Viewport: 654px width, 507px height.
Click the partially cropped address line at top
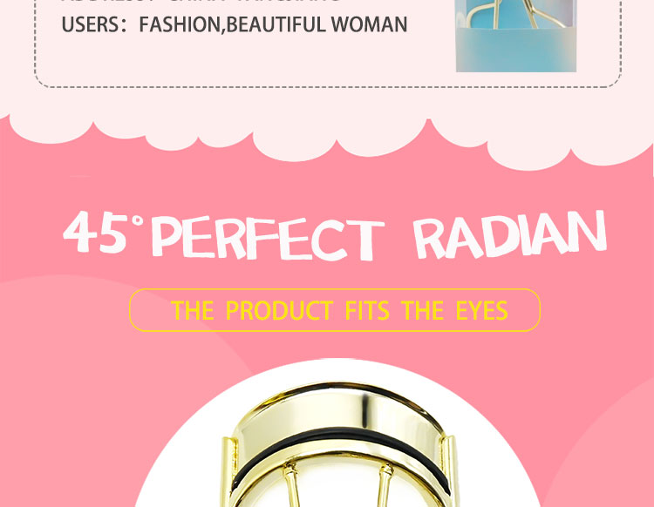pyautogui.click(x=201, y=1)
